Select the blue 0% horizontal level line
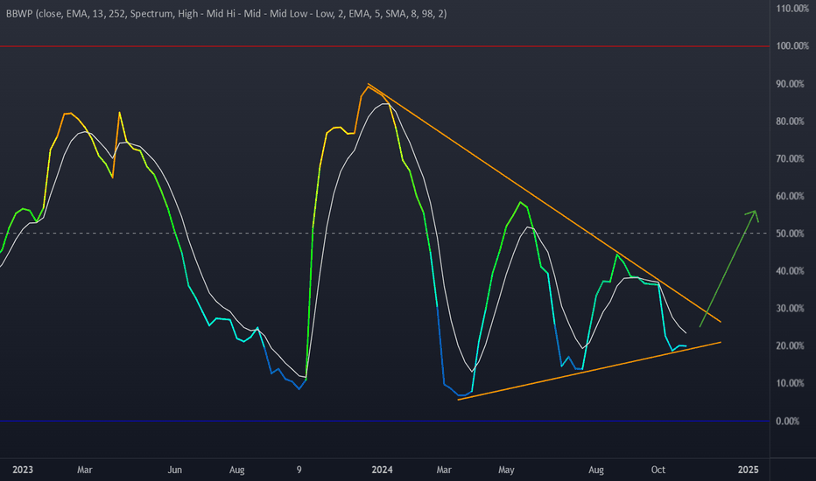Image resolution: width=816 pixels, height=481 pixels. pos(384,422)
